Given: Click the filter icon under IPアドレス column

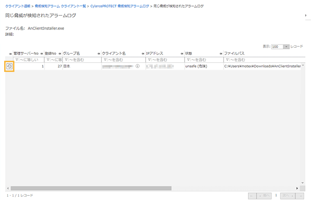Looking at the screenshot, I should [x=149, y=60].
